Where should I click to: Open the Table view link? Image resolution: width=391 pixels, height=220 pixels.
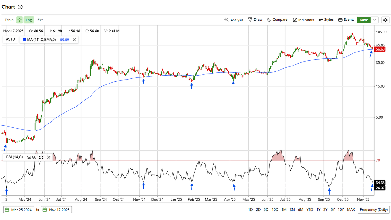pos(9,20)
